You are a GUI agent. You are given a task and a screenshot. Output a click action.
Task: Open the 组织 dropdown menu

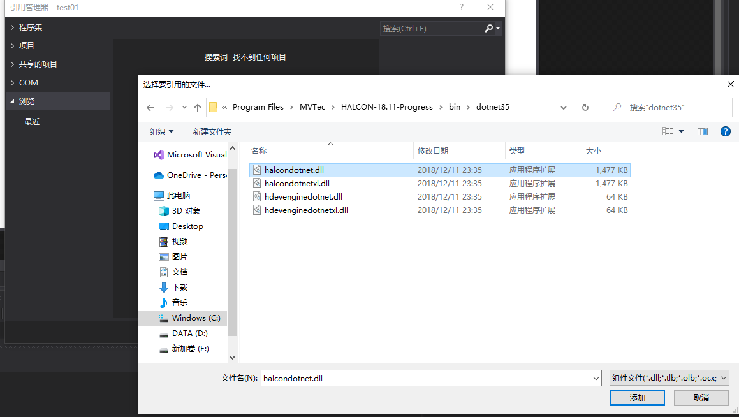161,131
